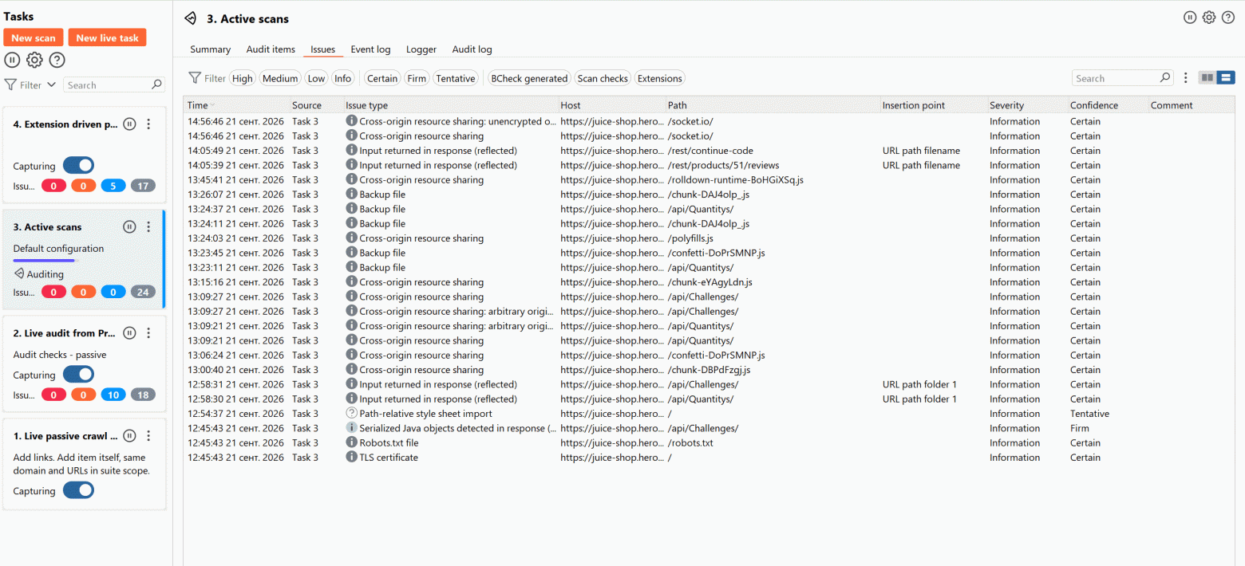Switch to the Summary tab
1245x566 pixels.
click(x=211, y=49)
